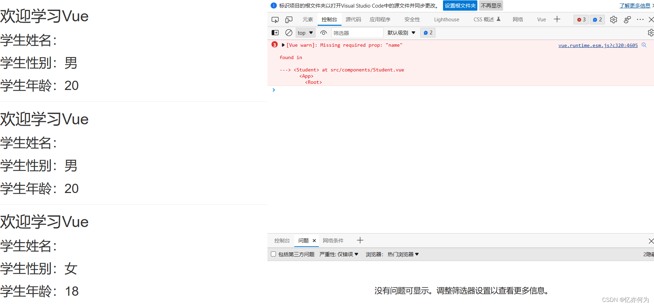This screenshot has width=654, height=306.
Task: Open console settings gear on filter row
Action: tap(651, 33)
